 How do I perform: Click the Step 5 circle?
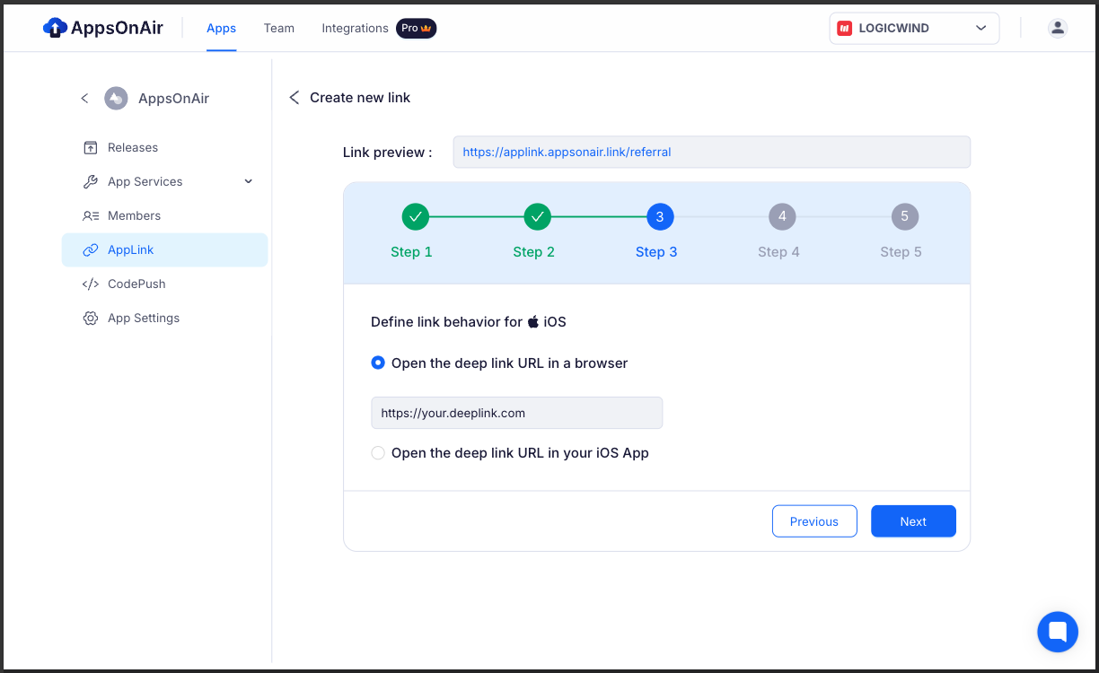tap(904, 216)
